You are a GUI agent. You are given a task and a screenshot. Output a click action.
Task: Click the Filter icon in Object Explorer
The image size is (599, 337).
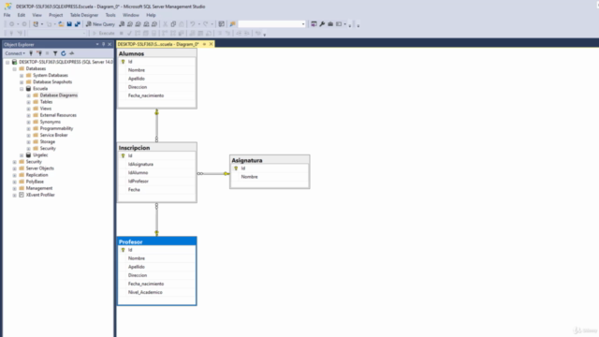55,53
